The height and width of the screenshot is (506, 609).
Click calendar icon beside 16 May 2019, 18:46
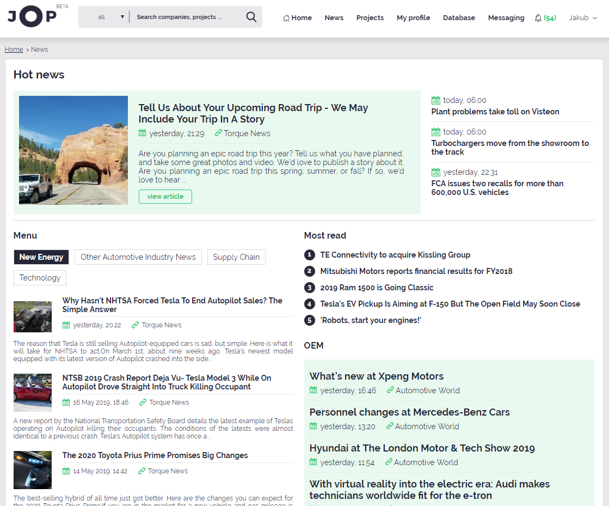click(x=66, y=402)
